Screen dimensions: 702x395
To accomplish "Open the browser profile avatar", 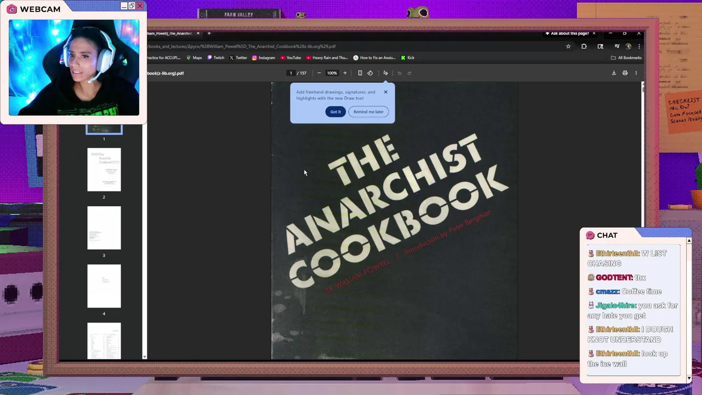I will 629,47.
